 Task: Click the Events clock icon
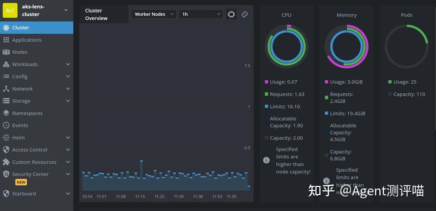click(6, 125)
